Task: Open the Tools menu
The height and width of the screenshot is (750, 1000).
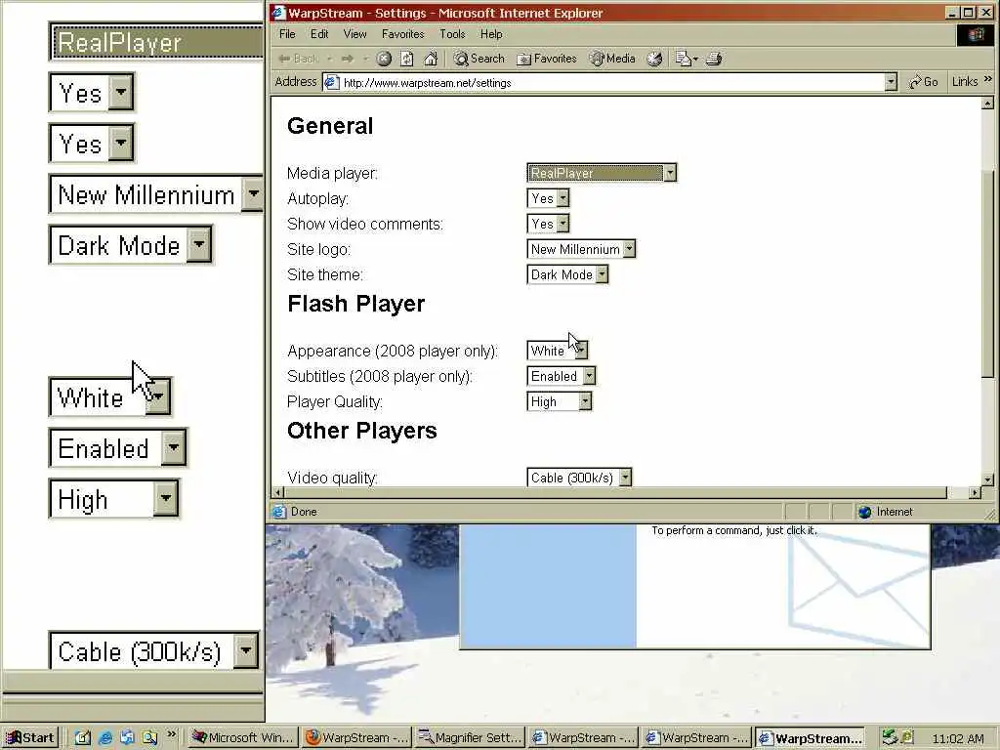Action: tap(452, 34)
